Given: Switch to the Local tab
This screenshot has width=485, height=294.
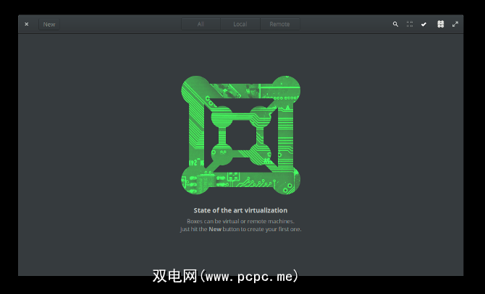Looking at the screenshot, I should [240, 24].
